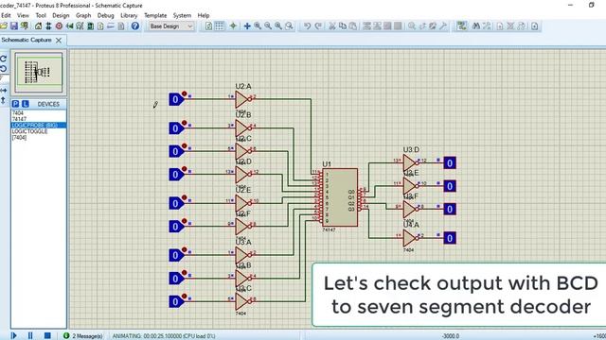Click the Zoom In magnifier icon

coord(258,25)
